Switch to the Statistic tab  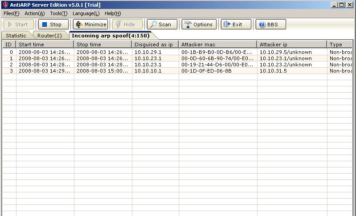click(x=16, y=36)
